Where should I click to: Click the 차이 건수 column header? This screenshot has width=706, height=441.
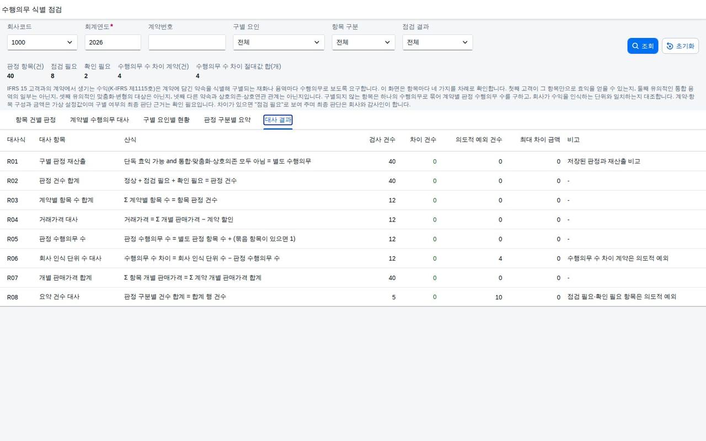coord(423,140)
